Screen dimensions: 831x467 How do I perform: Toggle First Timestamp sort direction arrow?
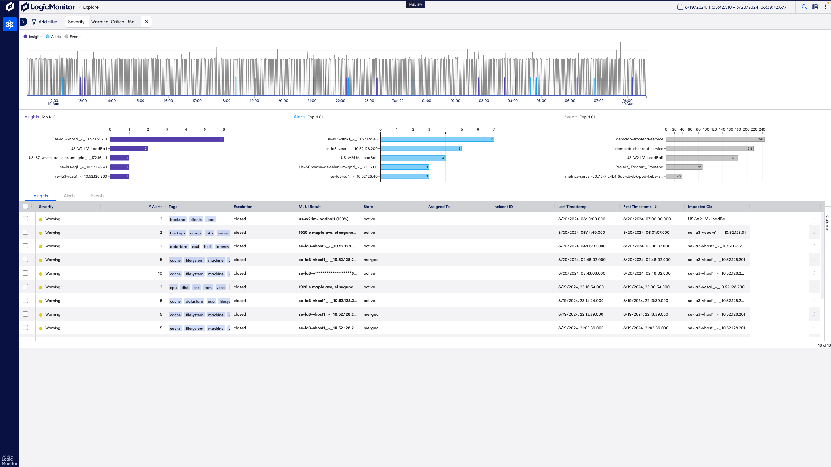click(x=656, y=206)
